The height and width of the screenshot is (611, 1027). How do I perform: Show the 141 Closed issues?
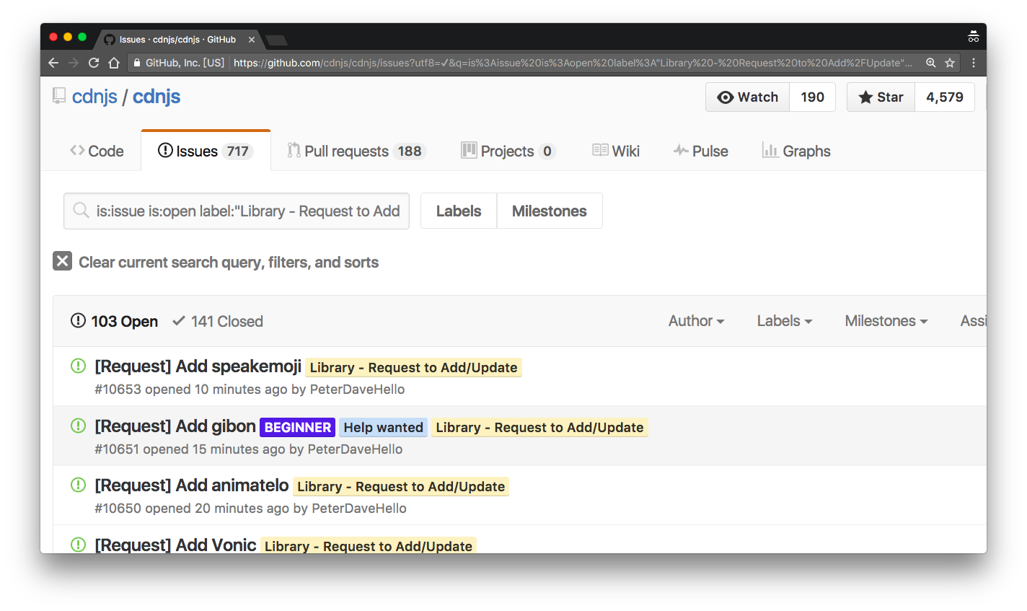point(218,321)
